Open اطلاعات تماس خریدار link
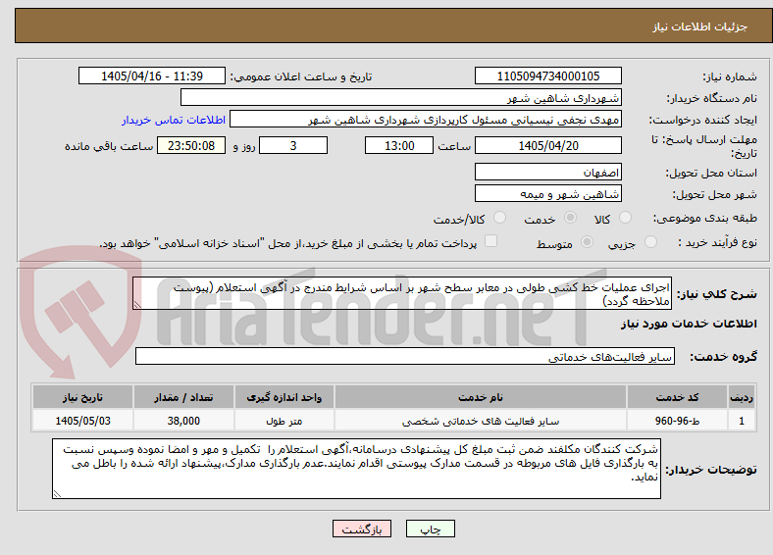Image resolution: width=773 pixels, height=555 pixels. point(174,120)
